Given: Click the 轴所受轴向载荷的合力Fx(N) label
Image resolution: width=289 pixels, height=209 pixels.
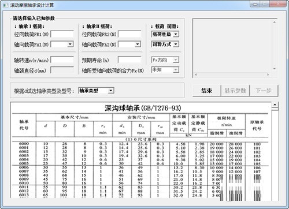Looking at the screenshot, I should point(113,70).
